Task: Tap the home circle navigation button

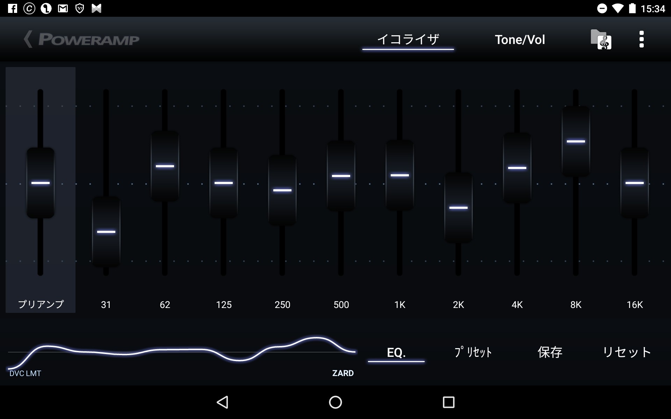Action: [x=335, y=402]
